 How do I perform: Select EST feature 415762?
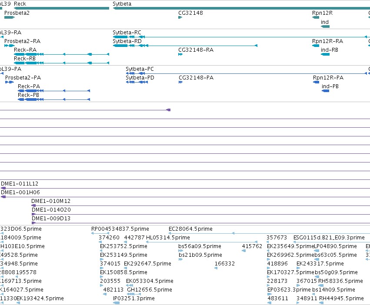(x=244, y=251)
